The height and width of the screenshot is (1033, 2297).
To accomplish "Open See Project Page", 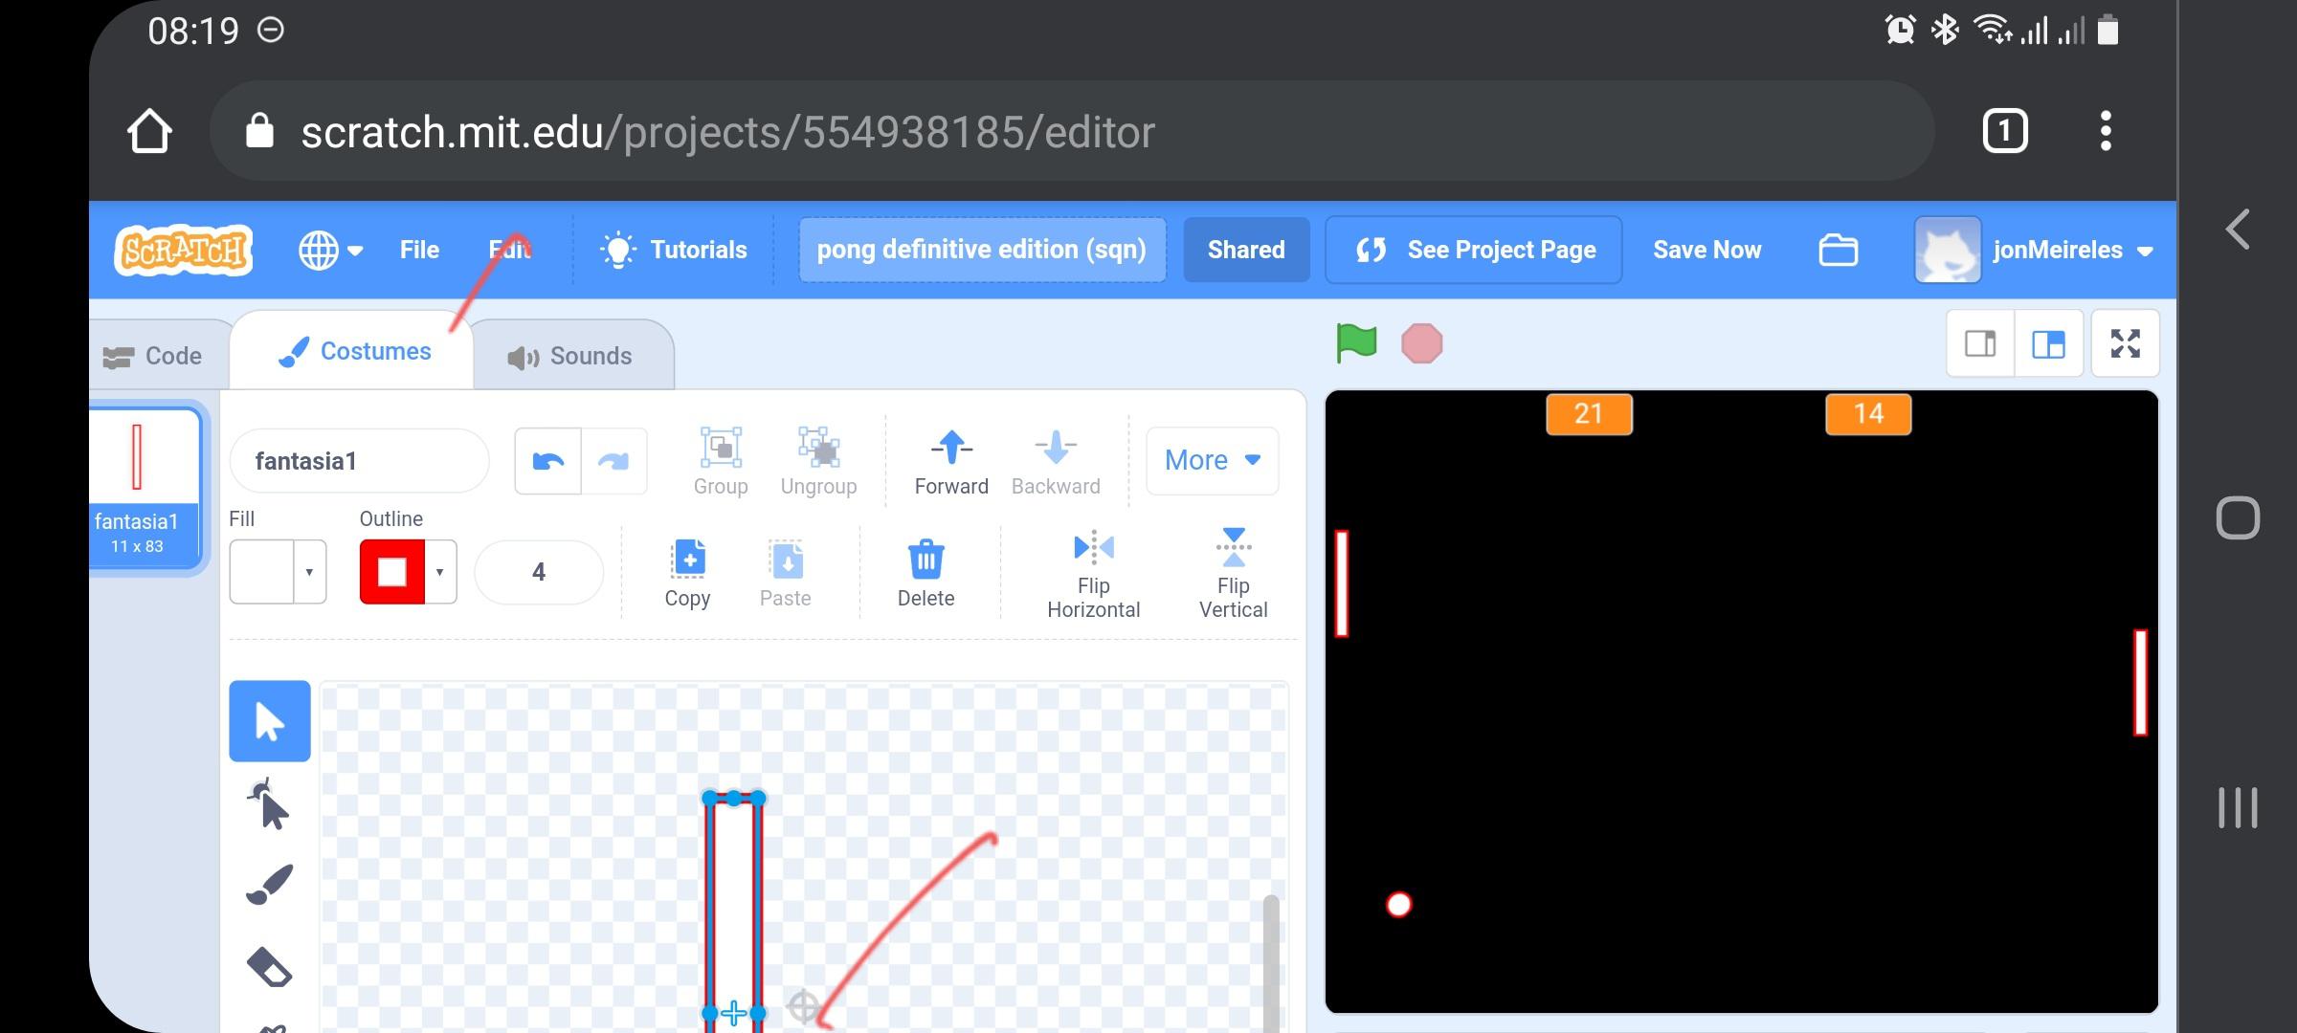I will [1474, 250].
